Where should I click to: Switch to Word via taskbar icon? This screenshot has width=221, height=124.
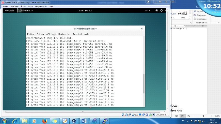click(84, 121)
